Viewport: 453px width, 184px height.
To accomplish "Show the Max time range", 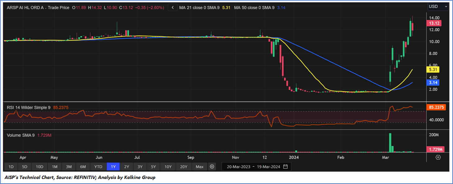I will click(199, 167).
